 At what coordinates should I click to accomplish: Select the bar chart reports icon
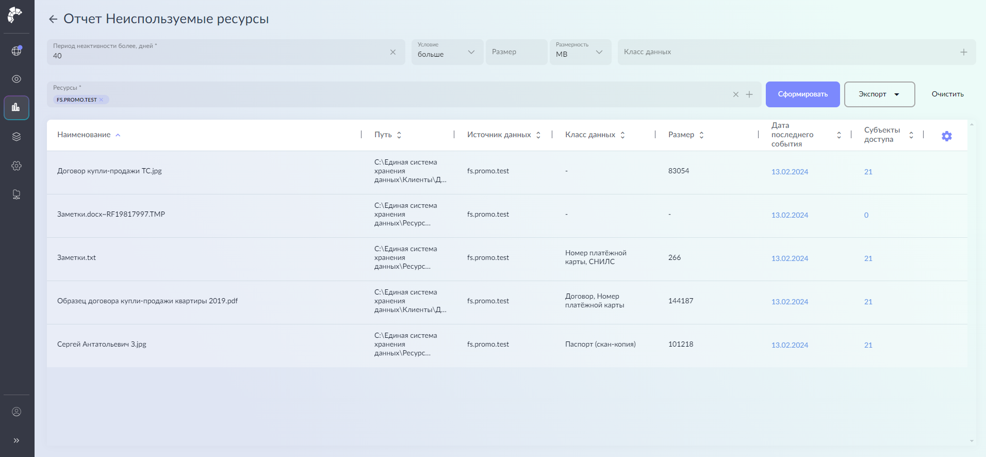(17, 108)
